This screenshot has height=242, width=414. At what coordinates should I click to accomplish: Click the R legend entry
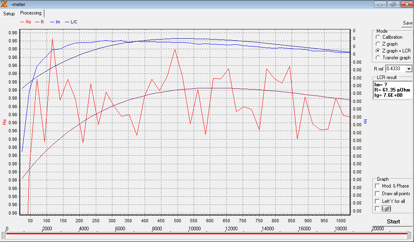coord(40,22)
